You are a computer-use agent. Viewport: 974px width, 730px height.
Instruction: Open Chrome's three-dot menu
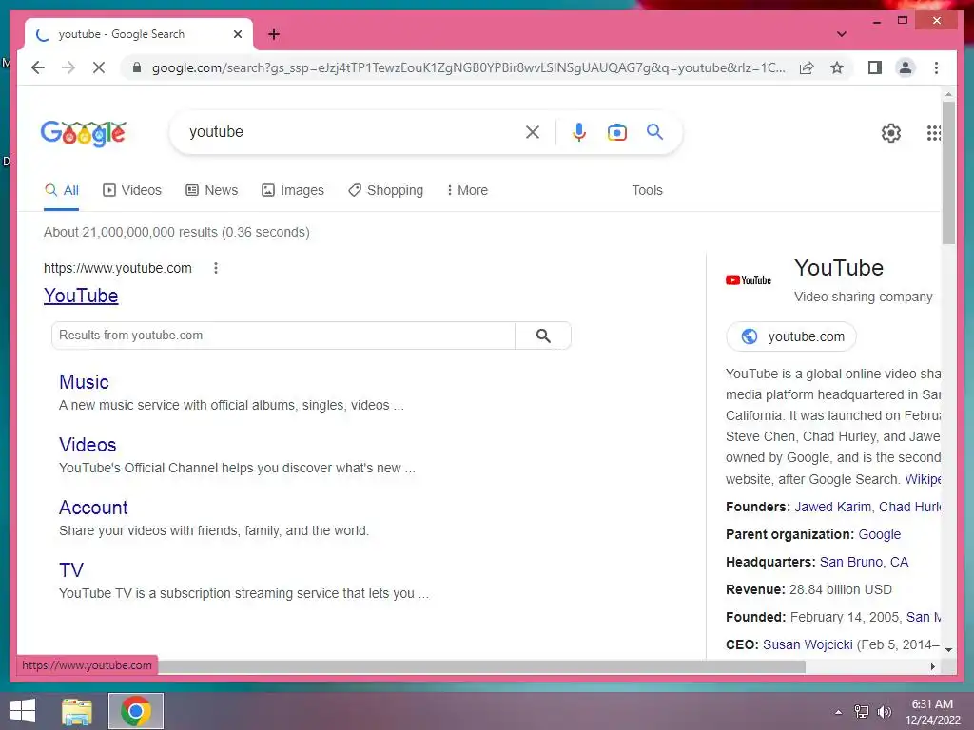pyautogui.click(x=936, y=67)
